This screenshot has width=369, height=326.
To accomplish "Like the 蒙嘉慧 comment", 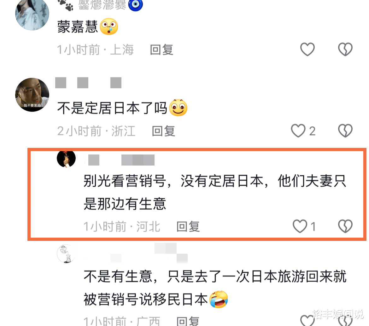I will pyautogui.click(x=307, y=49).
